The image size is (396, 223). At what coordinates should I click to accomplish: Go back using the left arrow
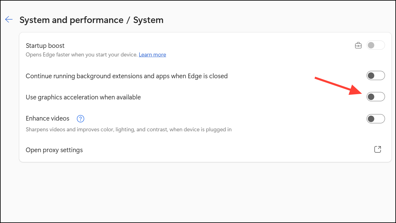pyautogui.click(x=9, y=20)
